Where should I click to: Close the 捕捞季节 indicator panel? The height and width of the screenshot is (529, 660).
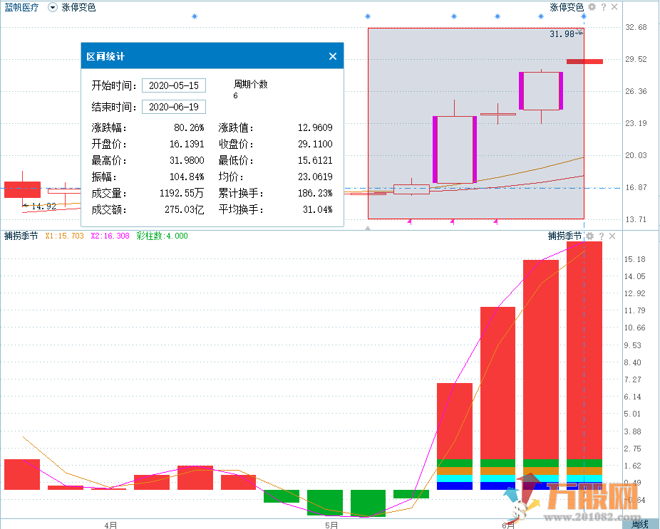coord(614,236)
